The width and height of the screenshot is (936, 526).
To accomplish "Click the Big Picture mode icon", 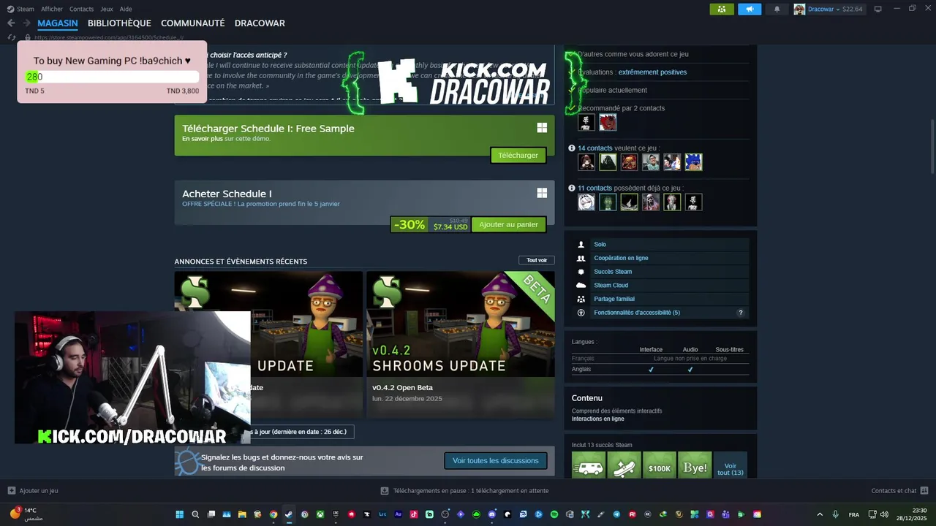I will tap(877, 9).
